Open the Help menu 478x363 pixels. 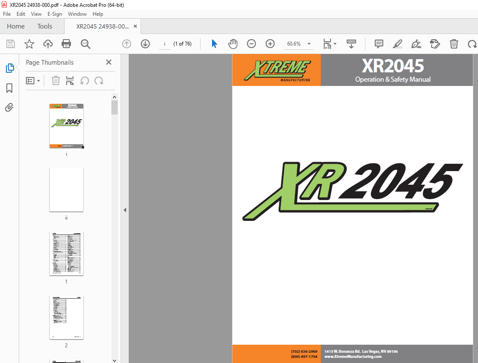pyautogui.click(x=98, y=14)
